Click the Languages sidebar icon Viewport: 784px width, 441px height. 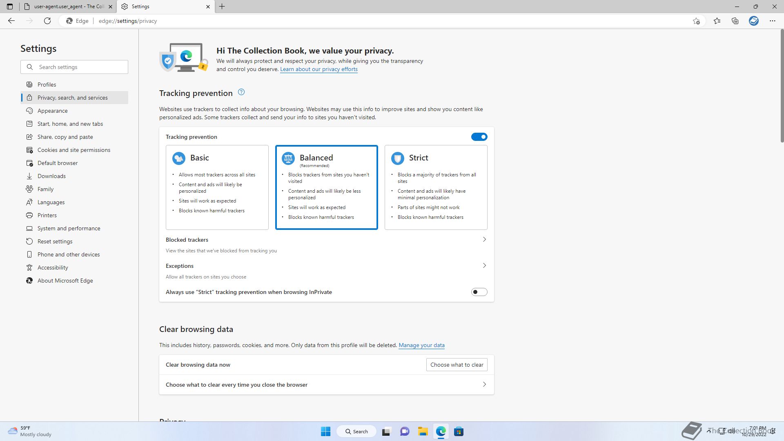[x=29, y=202]
